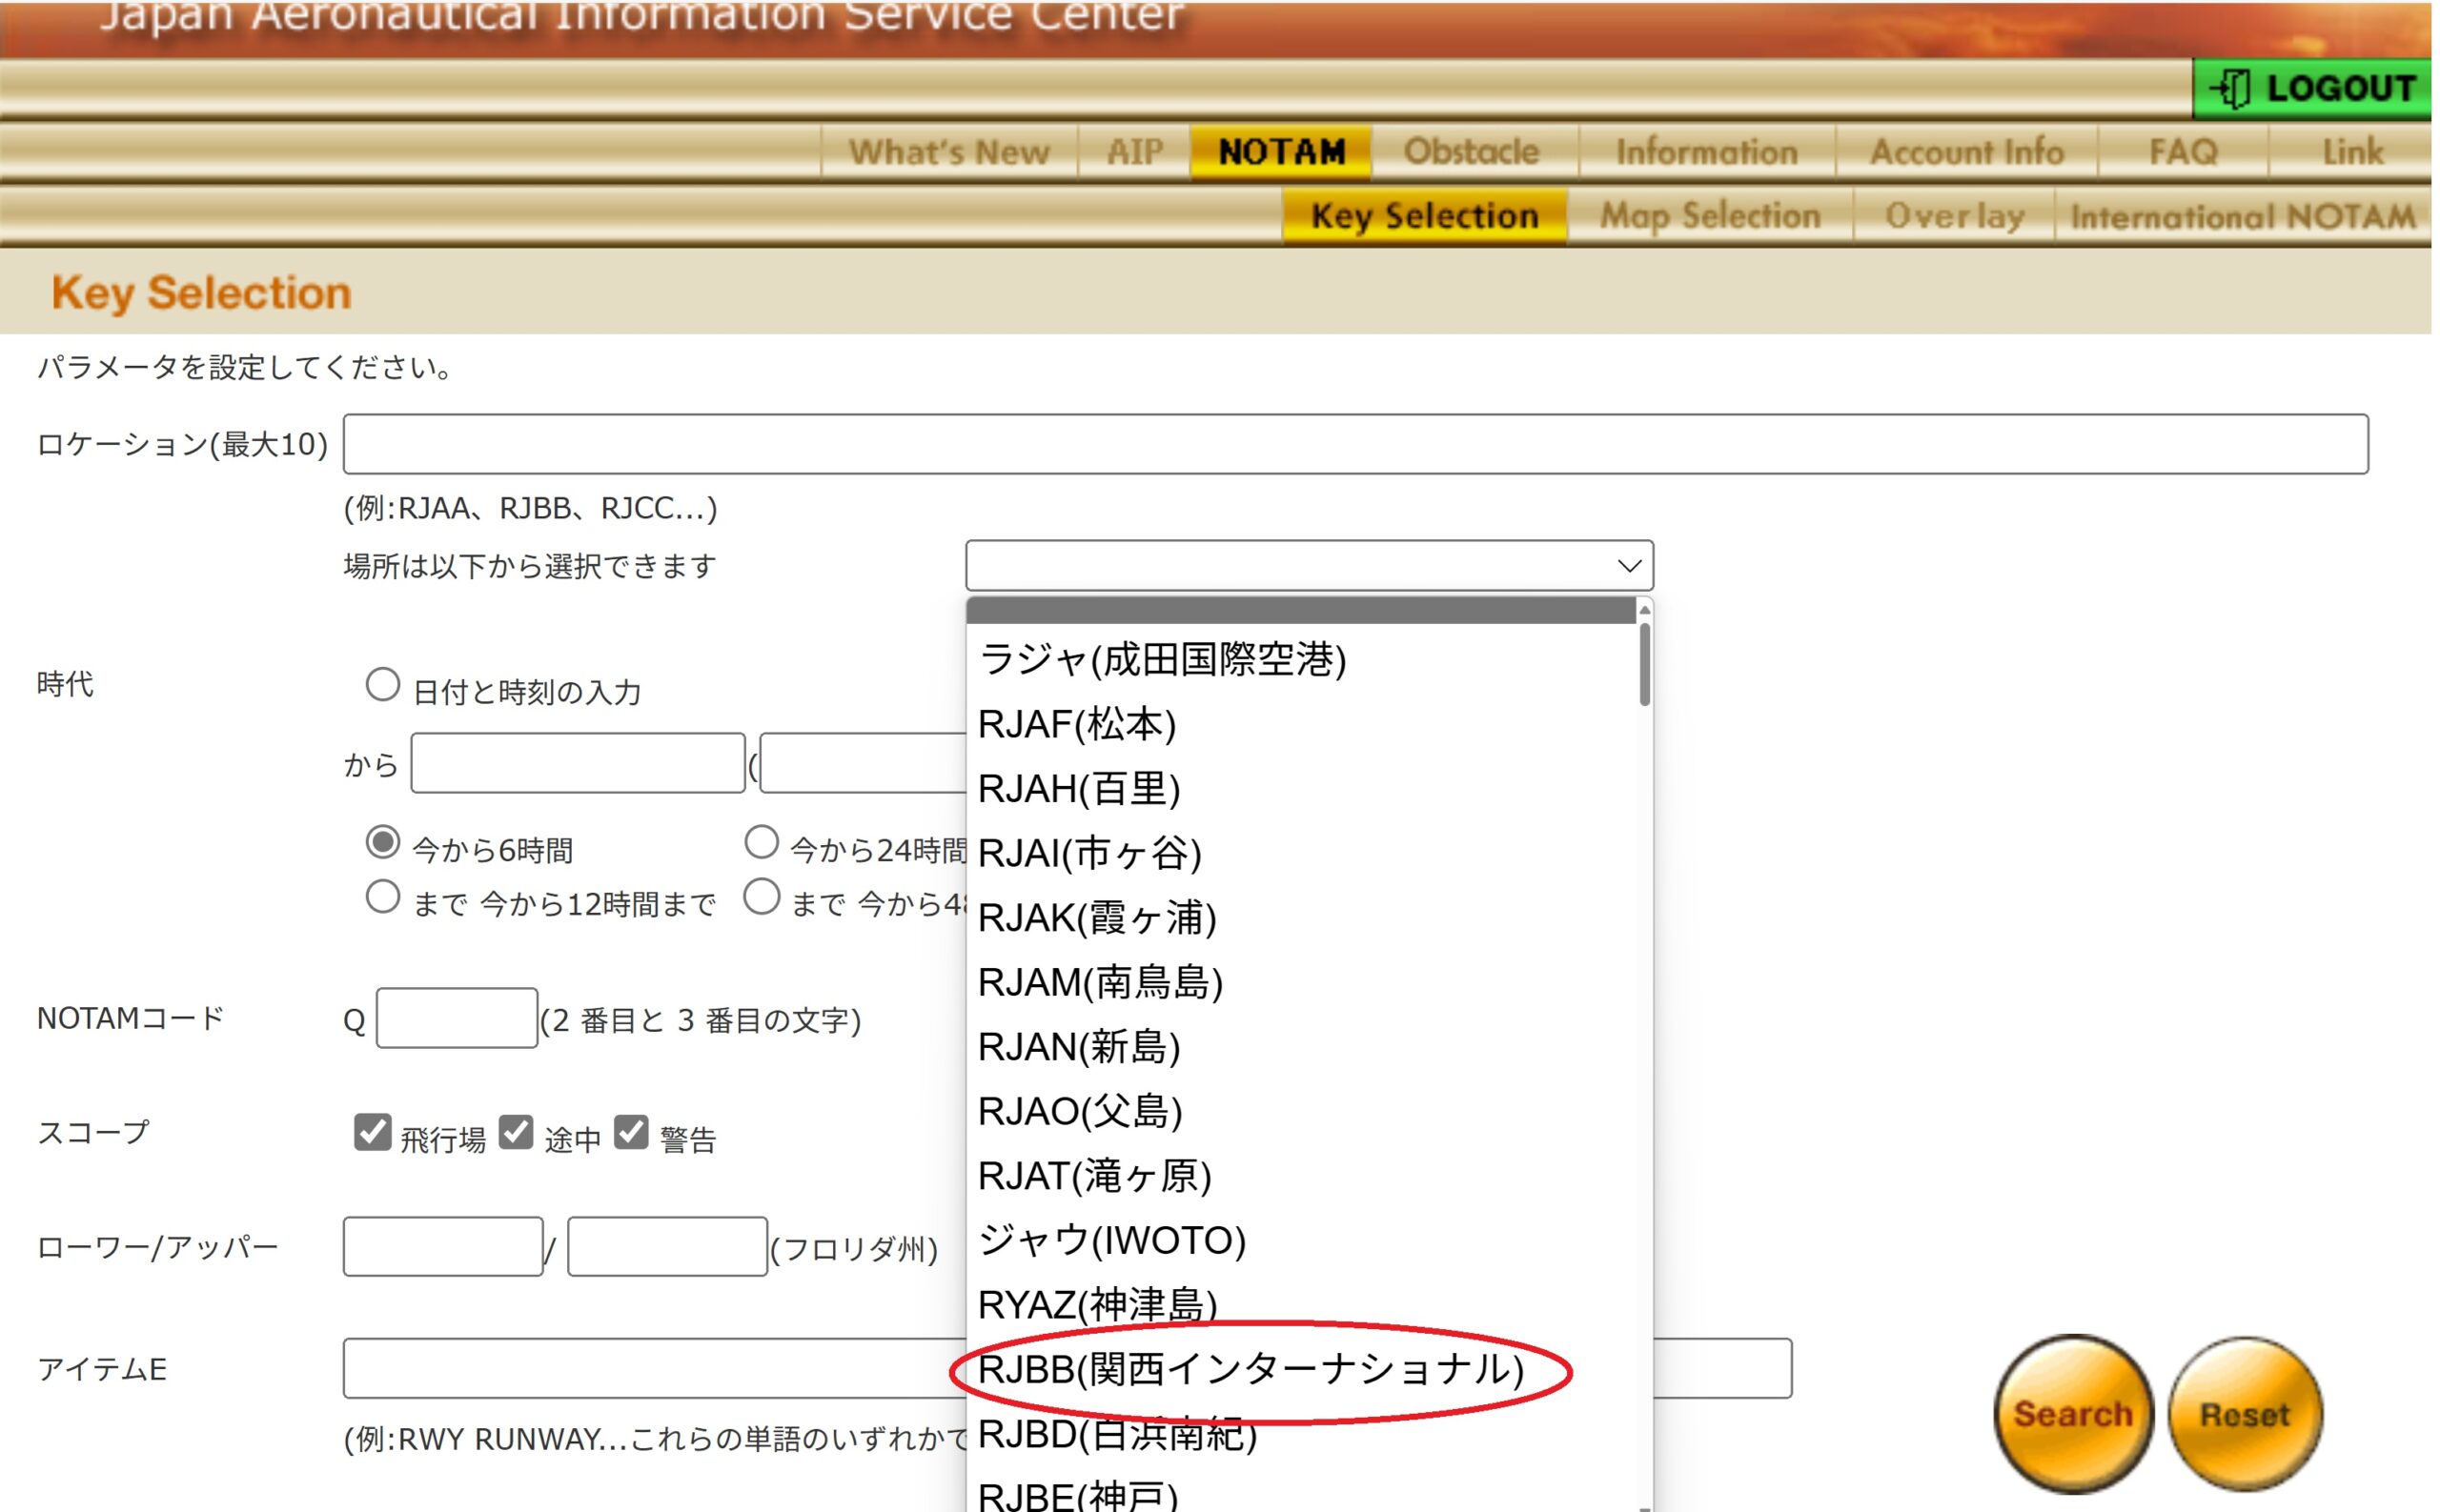
Task: Choose RYAZ(神津島) from the list
Action: pyautogui.click(x=1300, y=1304)
